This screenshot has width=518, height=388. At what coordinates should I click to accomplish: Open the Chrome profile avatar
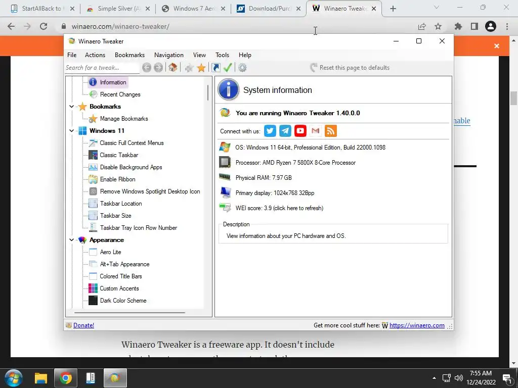pos(491,26)
